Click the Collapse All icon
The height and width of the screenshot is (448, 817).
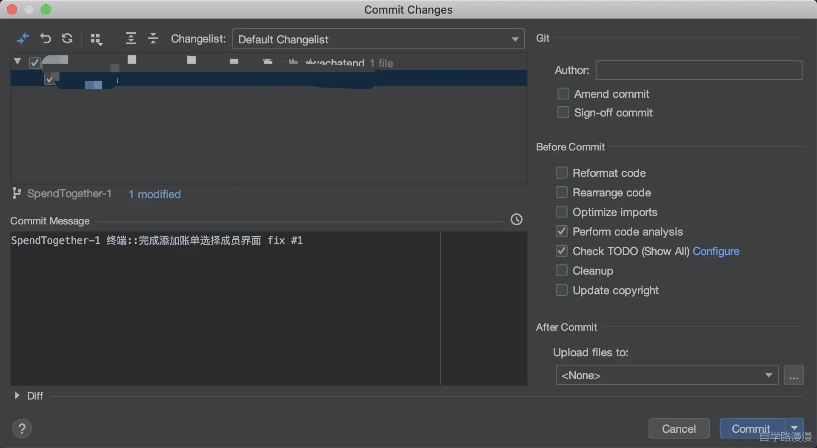[153, 39]
